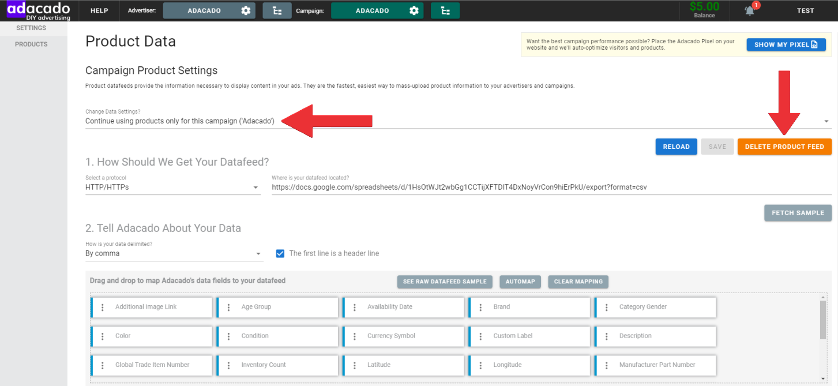Viewport: 838px width, 386px height.
Task: Click drag handle on Description field
Action: [x=607, y=336]
